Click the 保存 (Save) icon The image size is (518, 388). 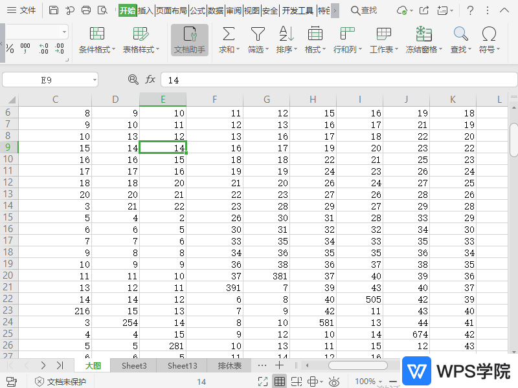[x=53, y=11]
